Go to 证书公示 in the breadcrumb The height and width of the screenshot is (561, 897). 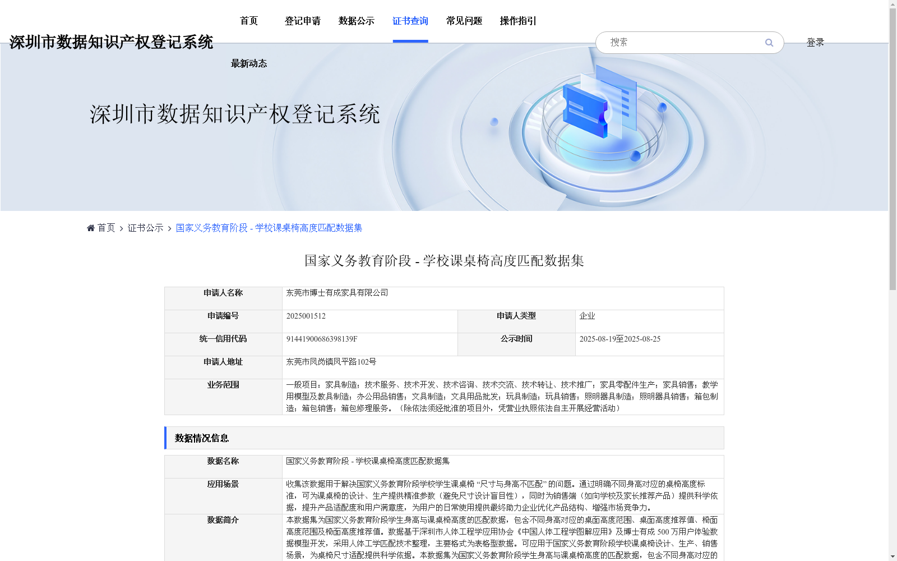[x=145, y=228]
